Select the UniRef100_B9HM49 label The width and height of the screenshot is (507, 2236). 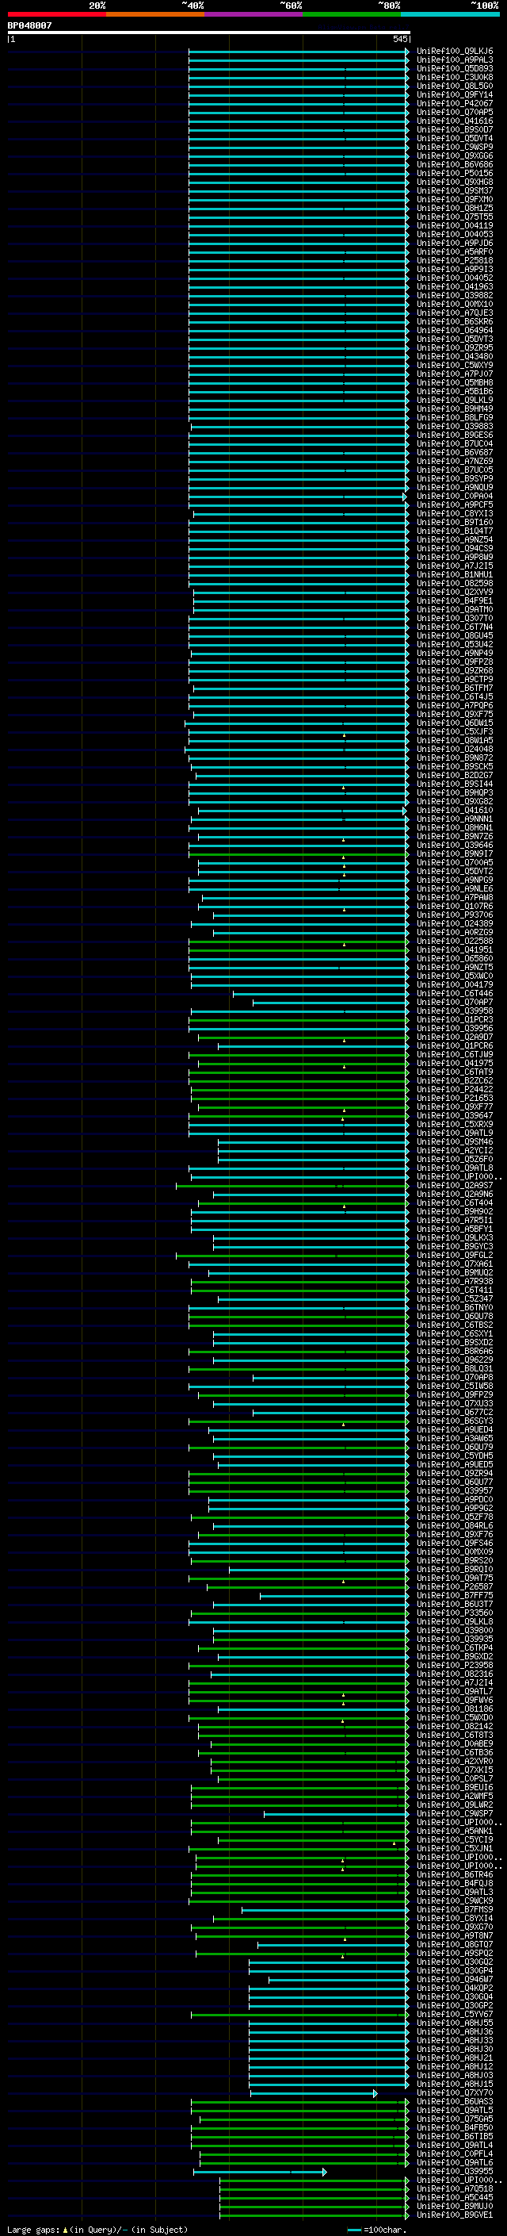[x=454, y=408]
